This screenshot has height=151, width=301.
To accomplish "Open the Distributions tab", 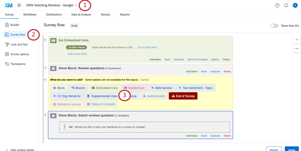I will 54,15.
